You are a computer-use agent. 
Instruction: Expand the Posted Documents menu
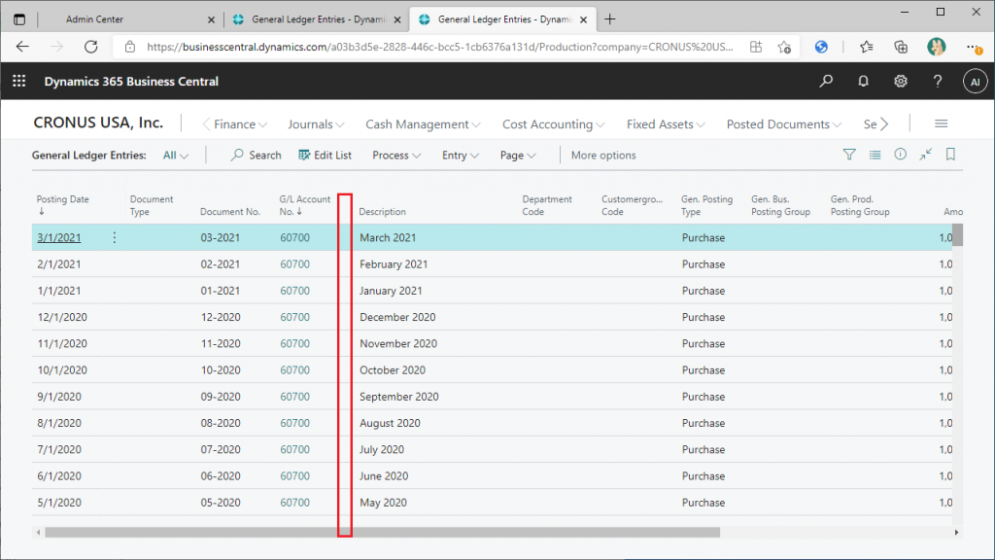click(784, 124)
